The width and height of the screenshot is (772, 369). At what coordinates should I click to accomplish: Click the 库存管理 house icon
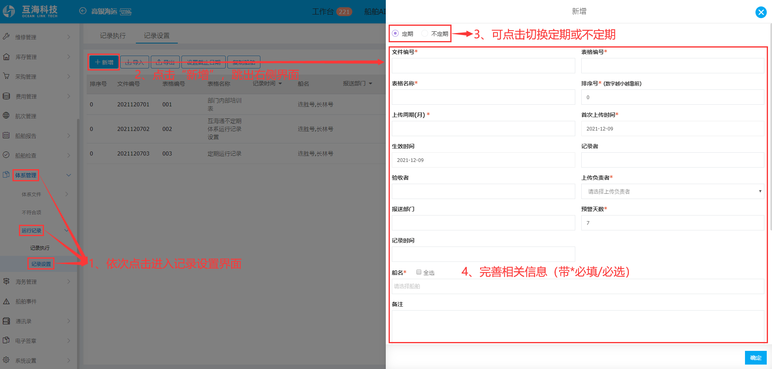[6, 57]
